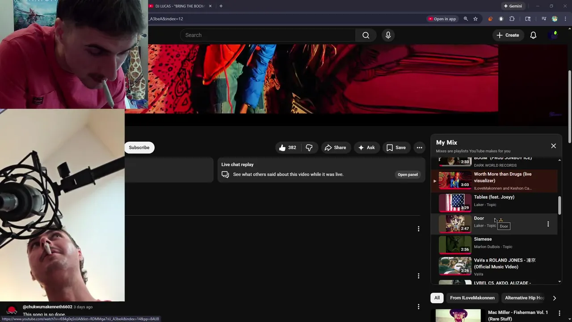Viewport: 572px width, 322px height.
Task: Open media controls music note icon
Action: tap(544, 19)
